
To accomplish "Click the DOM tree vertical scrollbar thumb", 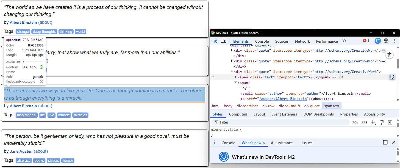I will (x=398, y=64).
